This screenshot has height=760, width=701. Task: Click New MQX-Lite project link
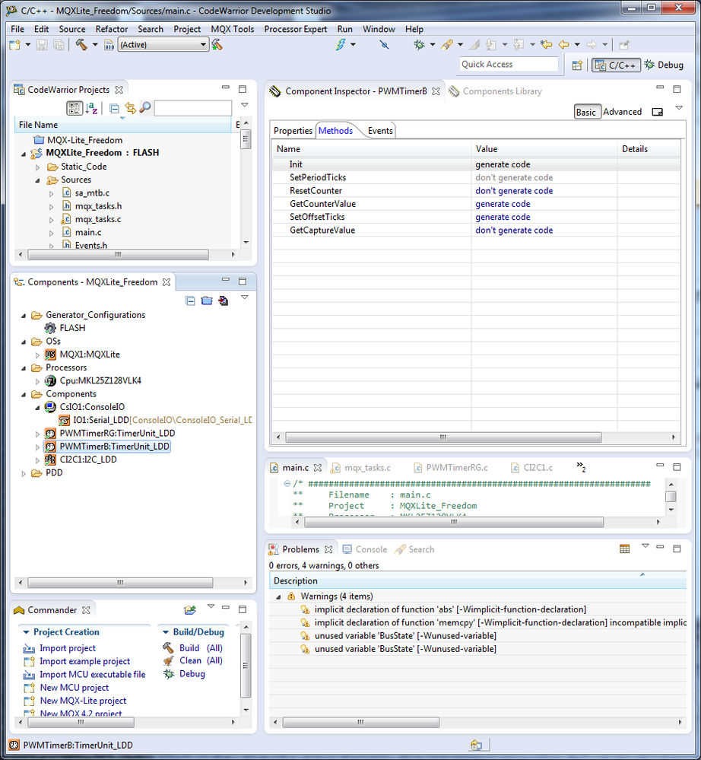[83, 701]
